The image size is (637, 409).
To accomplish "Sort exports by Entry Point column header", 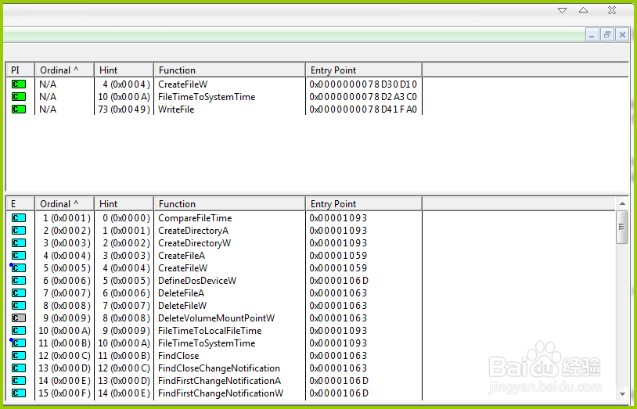I will coord(364,204).
